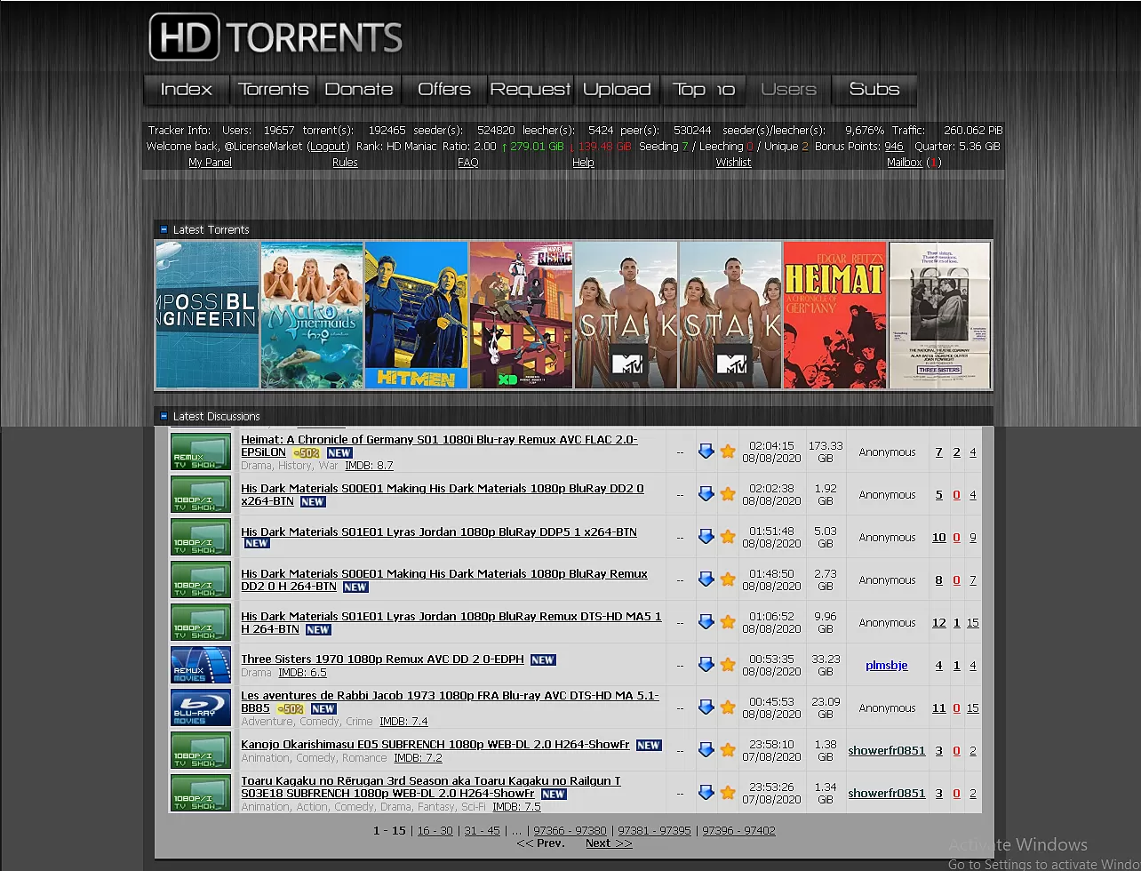Star Kanojo Okarishimasu E05 torrent

(728, 750)
